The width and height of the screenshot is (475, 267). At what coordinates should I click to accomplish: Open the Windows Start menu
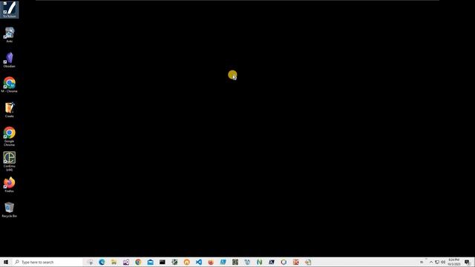pos(6,262)
